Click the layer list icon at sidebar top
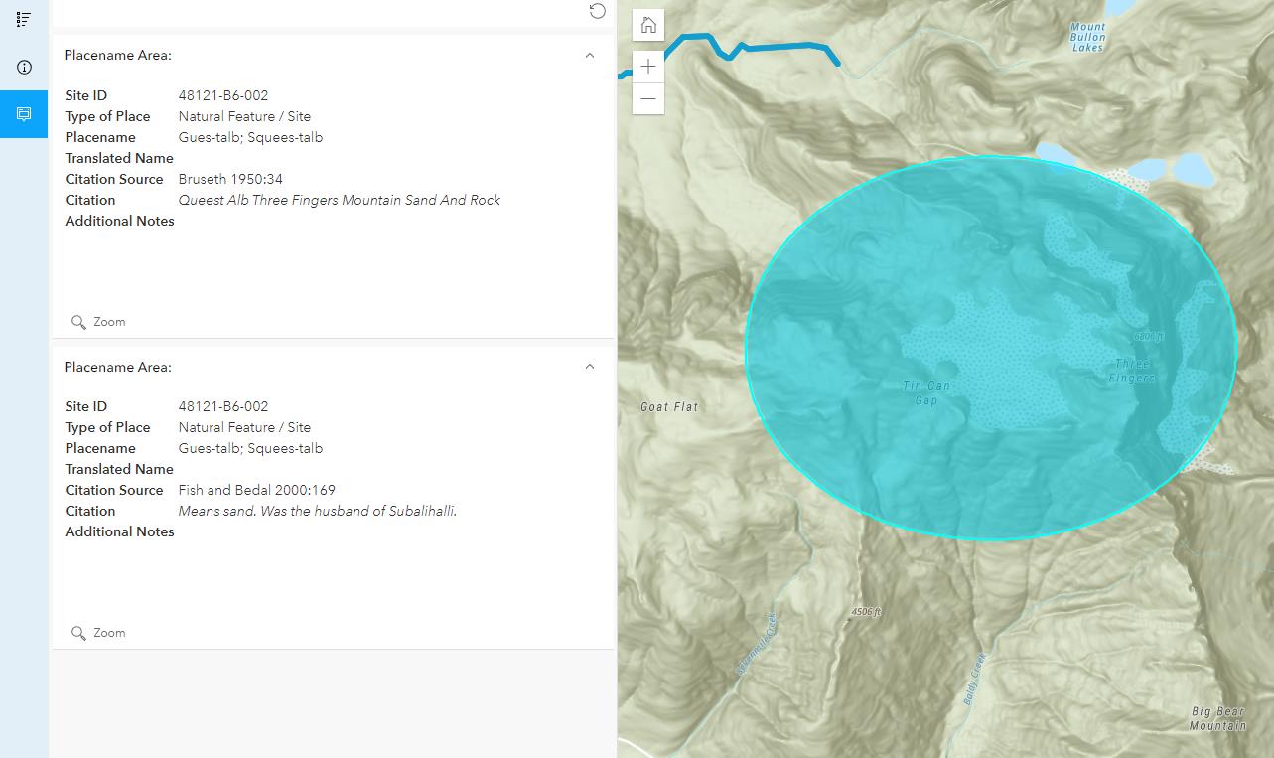The image size is (1274, 758). (x=24, y=17)
